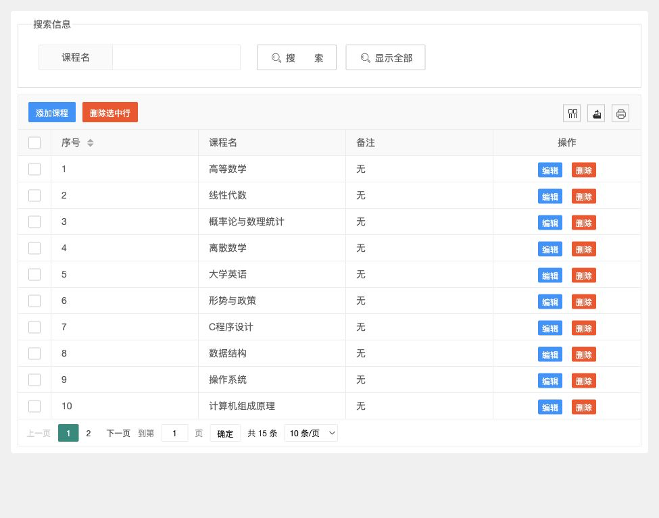Focus the jump-to-page number input
The image size is (659, 518).
(174, 433)
